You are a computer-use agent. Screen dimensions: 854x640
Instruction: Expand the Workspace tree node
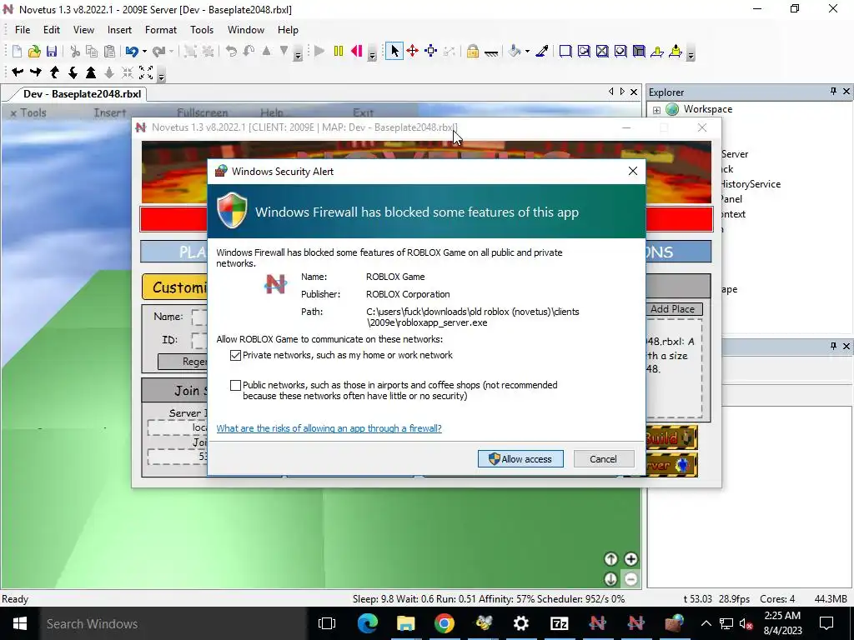pos(657,110)
